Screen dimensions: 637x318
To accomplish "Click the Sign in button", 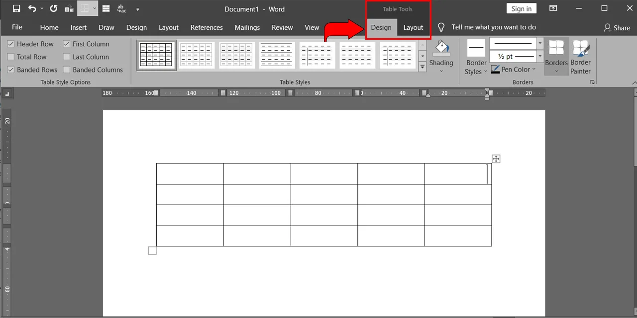I will pyautogui.click(x=521, y=8).
